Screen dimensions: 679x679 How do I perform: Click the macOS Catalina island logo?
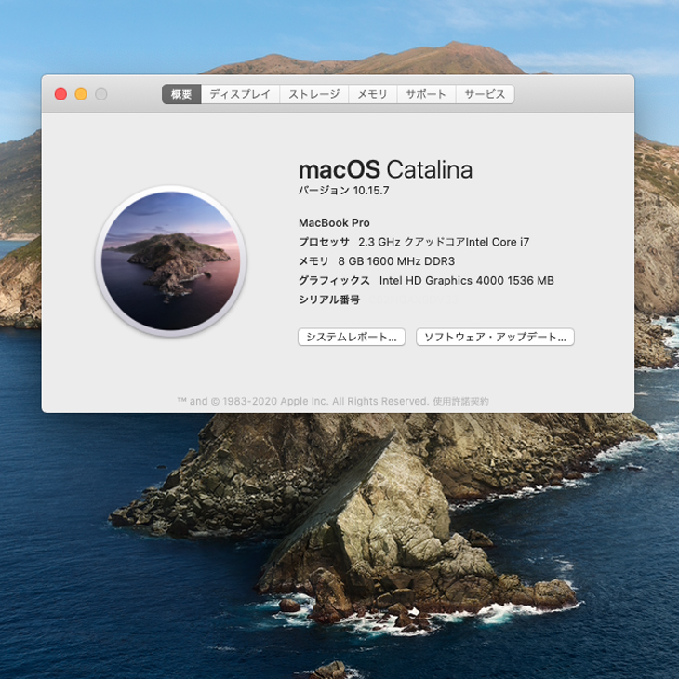170,260
